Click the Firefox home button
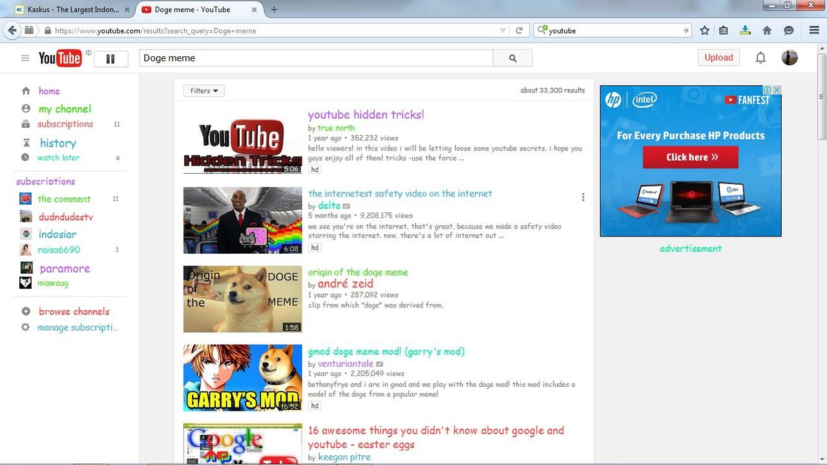Image resolution: width=827 pixels, height=465 pixels. (x=767, y=30)
